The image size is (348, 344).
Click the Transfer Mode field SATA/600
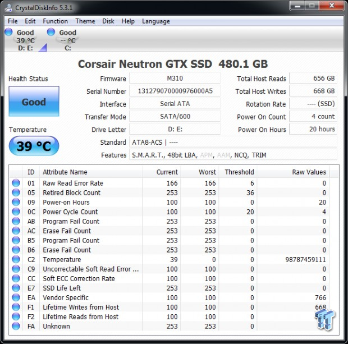(175, 116)
